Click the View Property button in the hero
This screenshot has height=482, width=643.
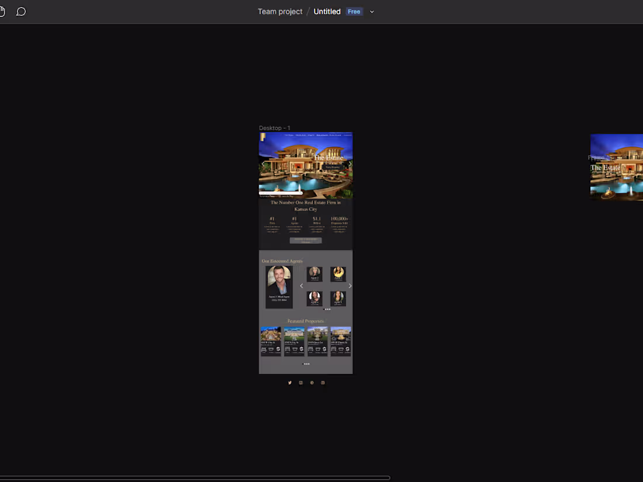click(x=333, y=167)
